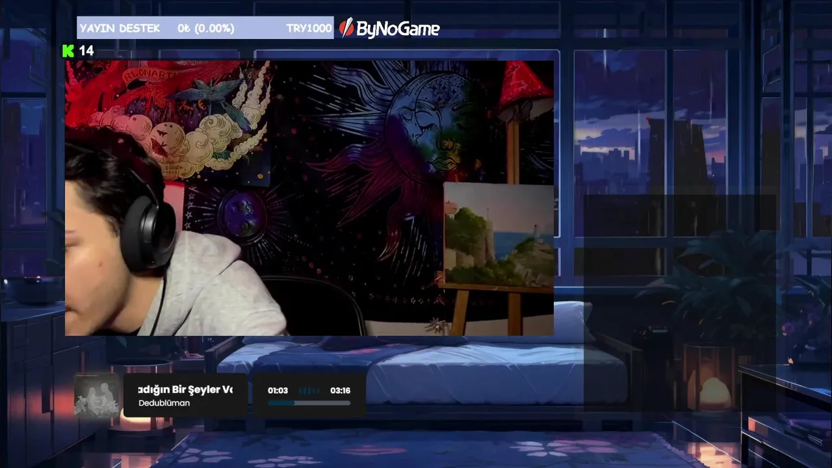832x468 pixels.
Task: Click the total duration 03:16
Action: tap(340, 391)
